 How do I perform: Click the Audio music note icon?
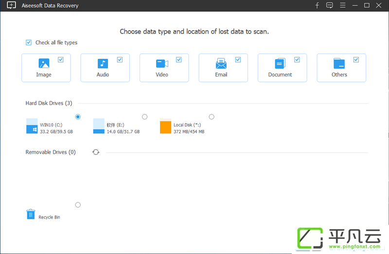103,63
